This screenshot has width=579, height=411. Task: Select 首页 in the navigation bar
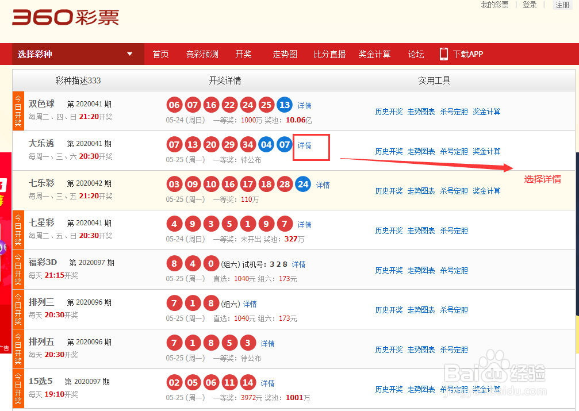tap(160, 53)
